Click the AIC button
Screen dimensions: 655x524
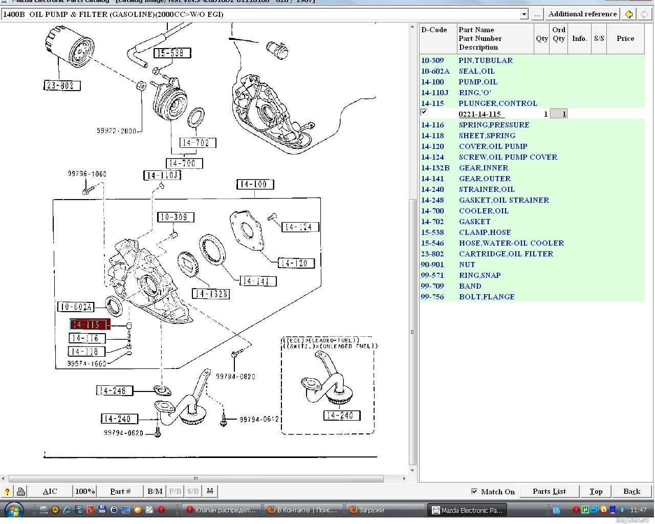(x=50, y=492)
